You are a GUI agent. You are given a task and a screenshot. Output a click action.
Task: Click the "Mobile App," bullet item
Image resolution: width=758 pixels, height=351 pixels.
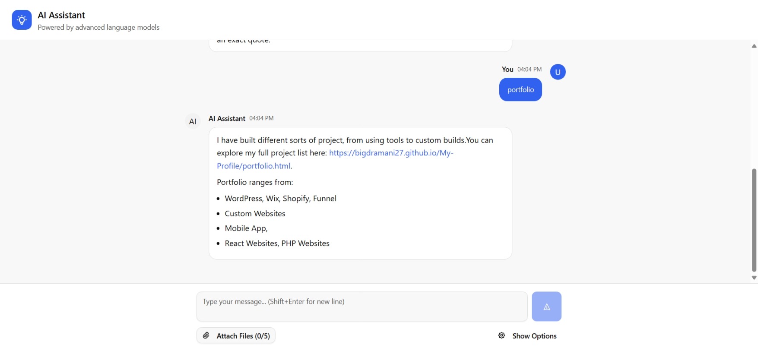[246, 228]
